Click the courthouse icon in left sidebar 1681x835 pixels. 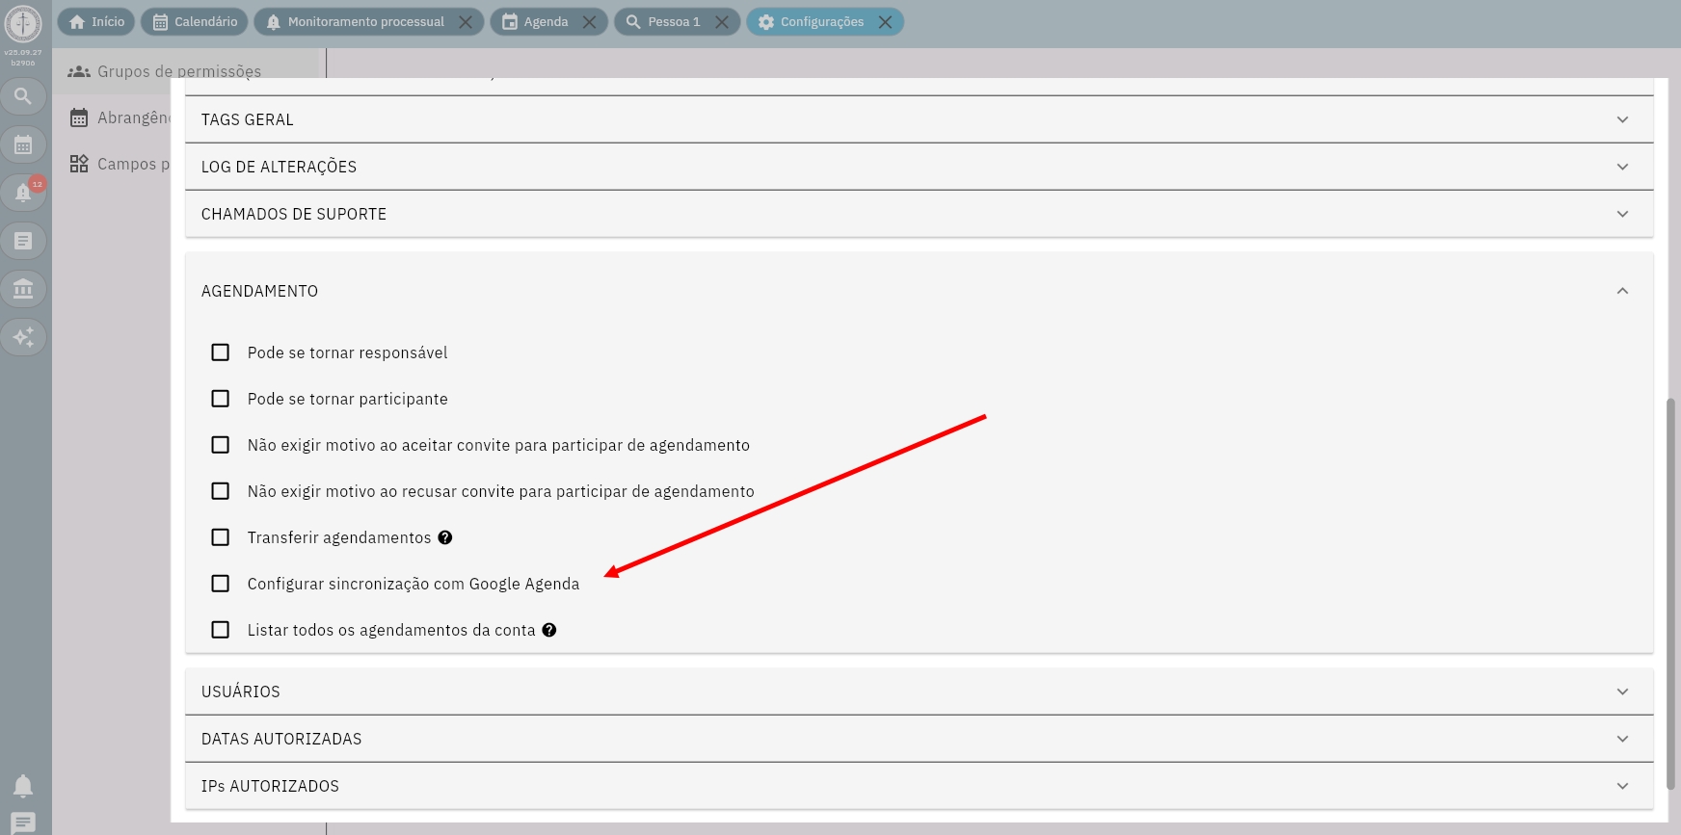[x=23, y=289]
